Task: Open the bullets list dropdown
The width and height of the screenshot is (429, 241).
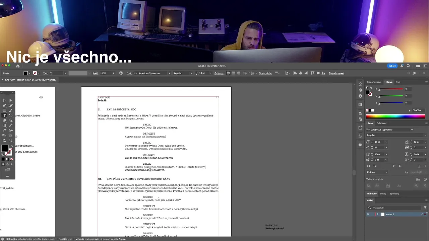Action: click(249, 73)
